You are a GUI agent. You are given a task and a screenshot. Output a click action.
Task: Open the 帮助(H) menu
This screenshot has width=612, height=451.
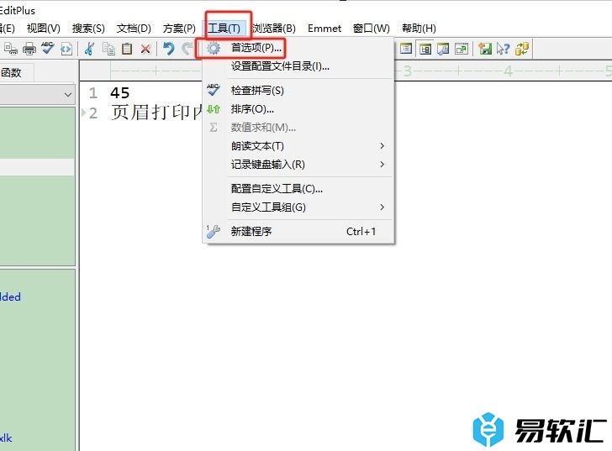point(419,28)
